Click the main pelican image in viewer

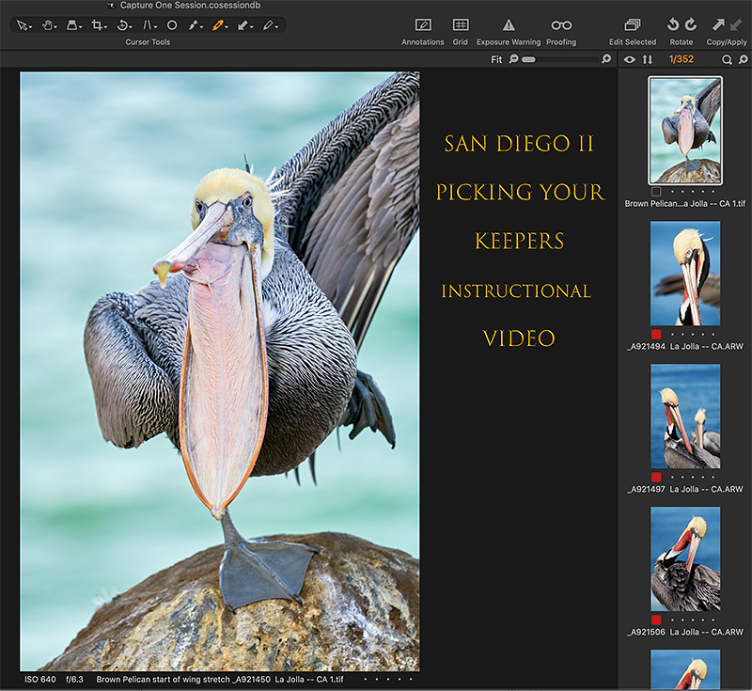click(220, 371)
